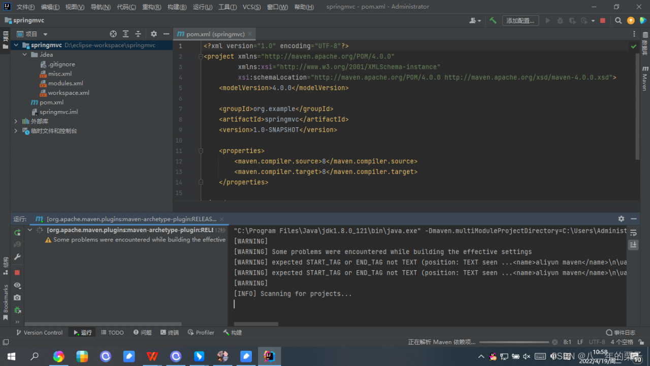Click the wrench icon in Run panel

point(17,257)
